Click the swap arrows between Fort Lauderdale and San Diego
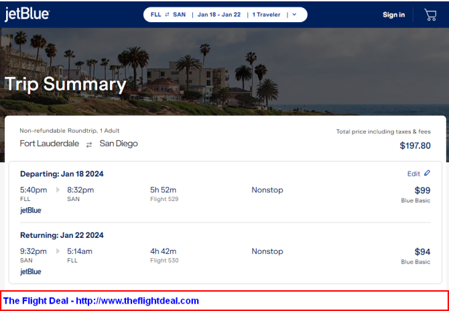The image size is (449, 311). (x=89, y=145)
